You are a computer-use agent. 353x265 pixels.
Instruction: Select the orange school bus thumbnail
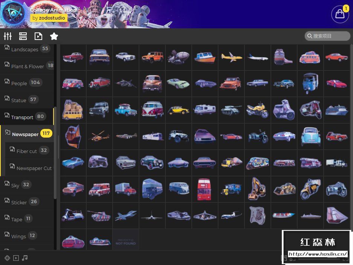pos(73,189)
